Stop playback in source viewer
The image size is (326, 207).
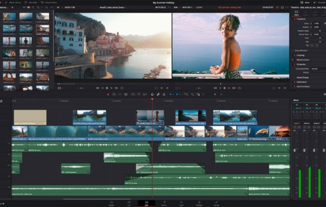point(107,88)
